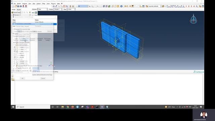The image size is (215, 121).
Task: Click the taskbar Search box
Action: pyautogui.click(x=33, y=107)
